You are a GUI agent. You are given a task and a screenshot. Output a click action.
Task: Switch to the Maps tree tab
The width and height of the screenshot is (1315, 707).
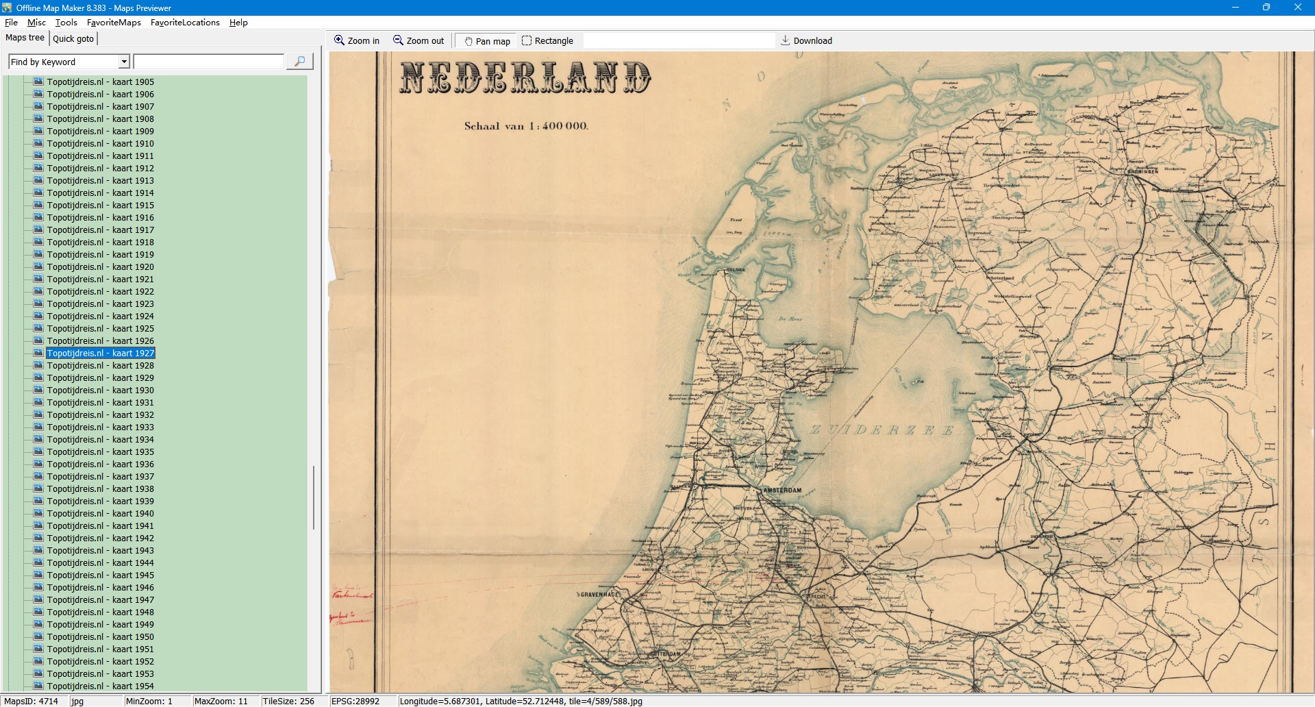point(25,38)
